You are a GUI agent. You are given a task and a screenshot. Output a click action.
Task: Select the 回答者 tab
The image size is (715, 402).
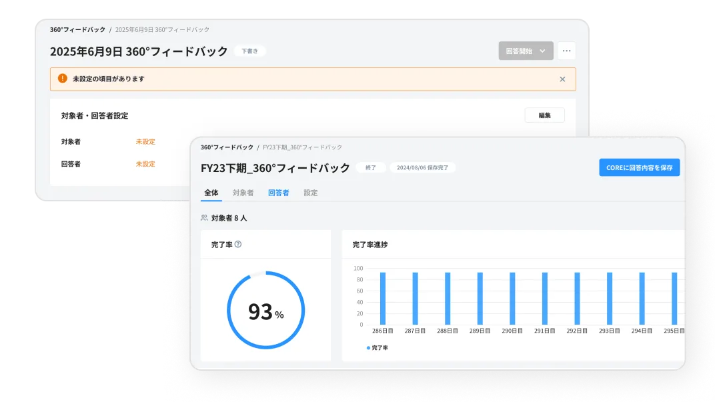click(x=279, y=192)
